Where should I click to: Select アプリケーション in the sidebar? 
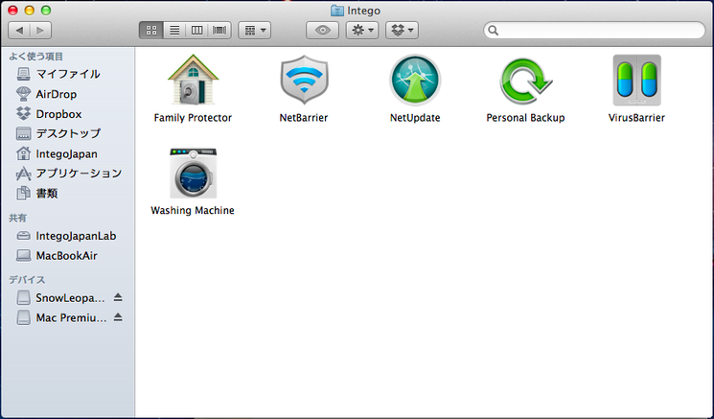(67, 174)
